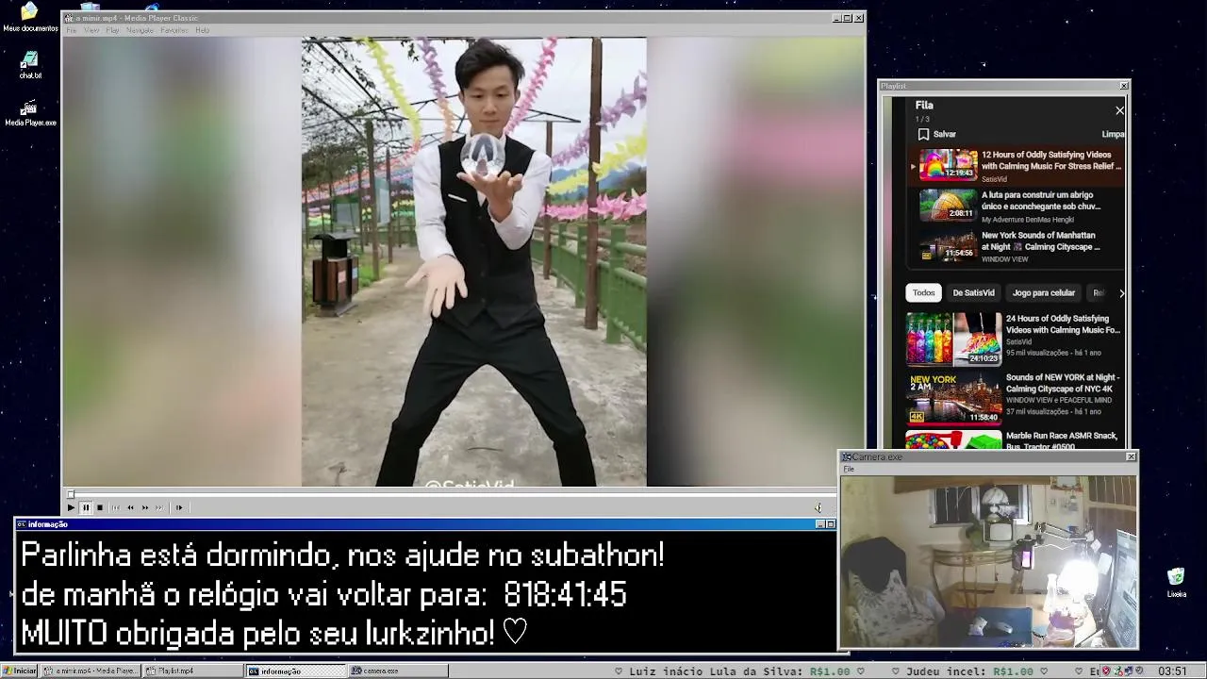1207x679 pixels.
Task: Click the taskbar clock showing 03:51
Action: pos(1173,671)
